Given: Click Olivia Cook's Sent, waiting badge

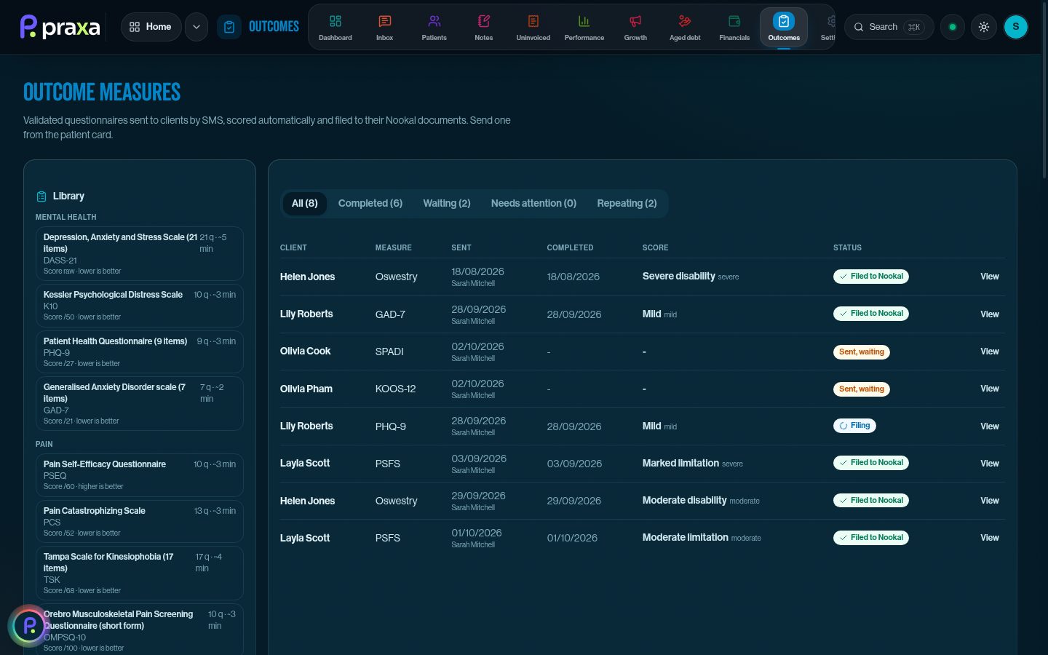Looking at the screenshot, I should click(862, 352).
